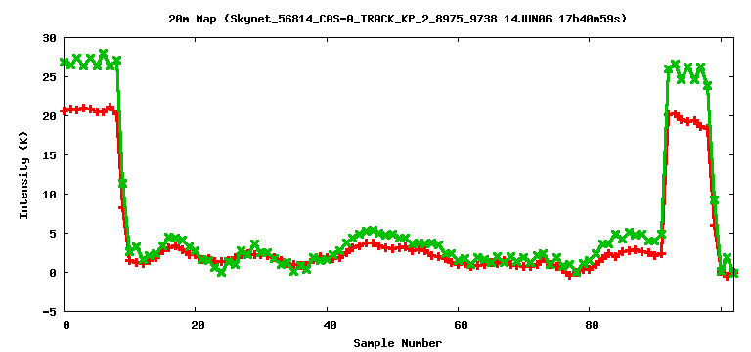Screen dimensions: 751x352
Task: Click the green marker at the right falling edge
Action: click(714, 200)
